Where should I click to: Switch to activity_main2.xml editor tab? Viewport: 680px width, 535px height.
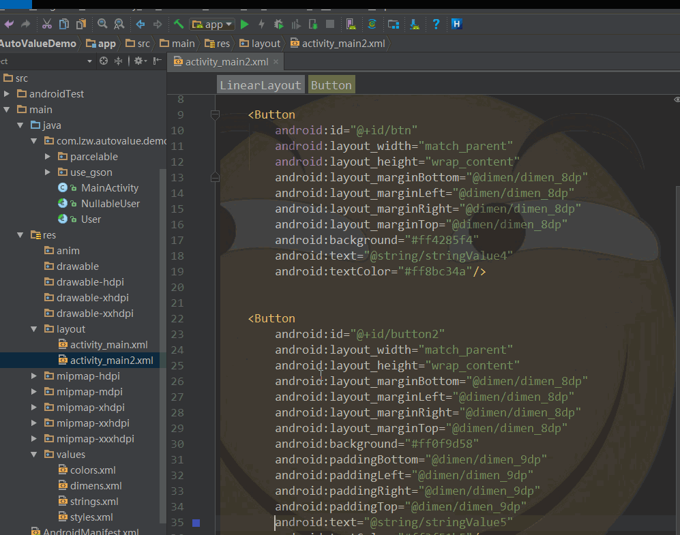tap(226, 62)
